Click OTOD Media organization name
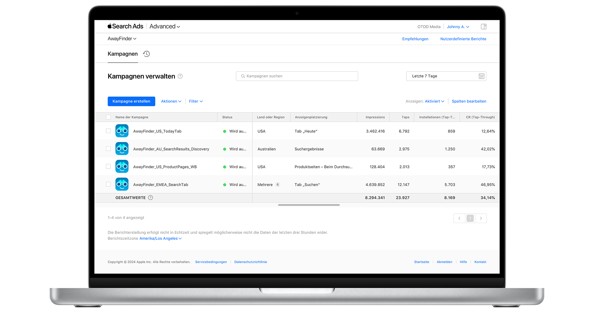Viewport: 594px width, 310px height. point(429,27)
